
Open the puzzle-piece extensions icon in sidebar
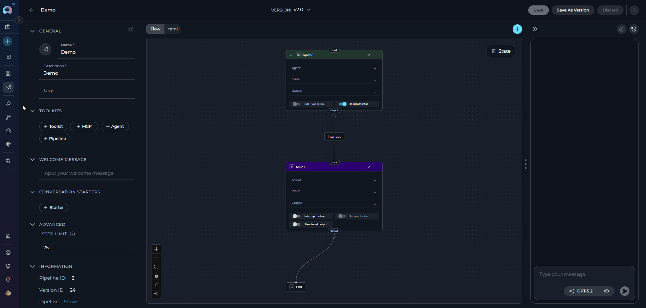(x=8, y=131)
